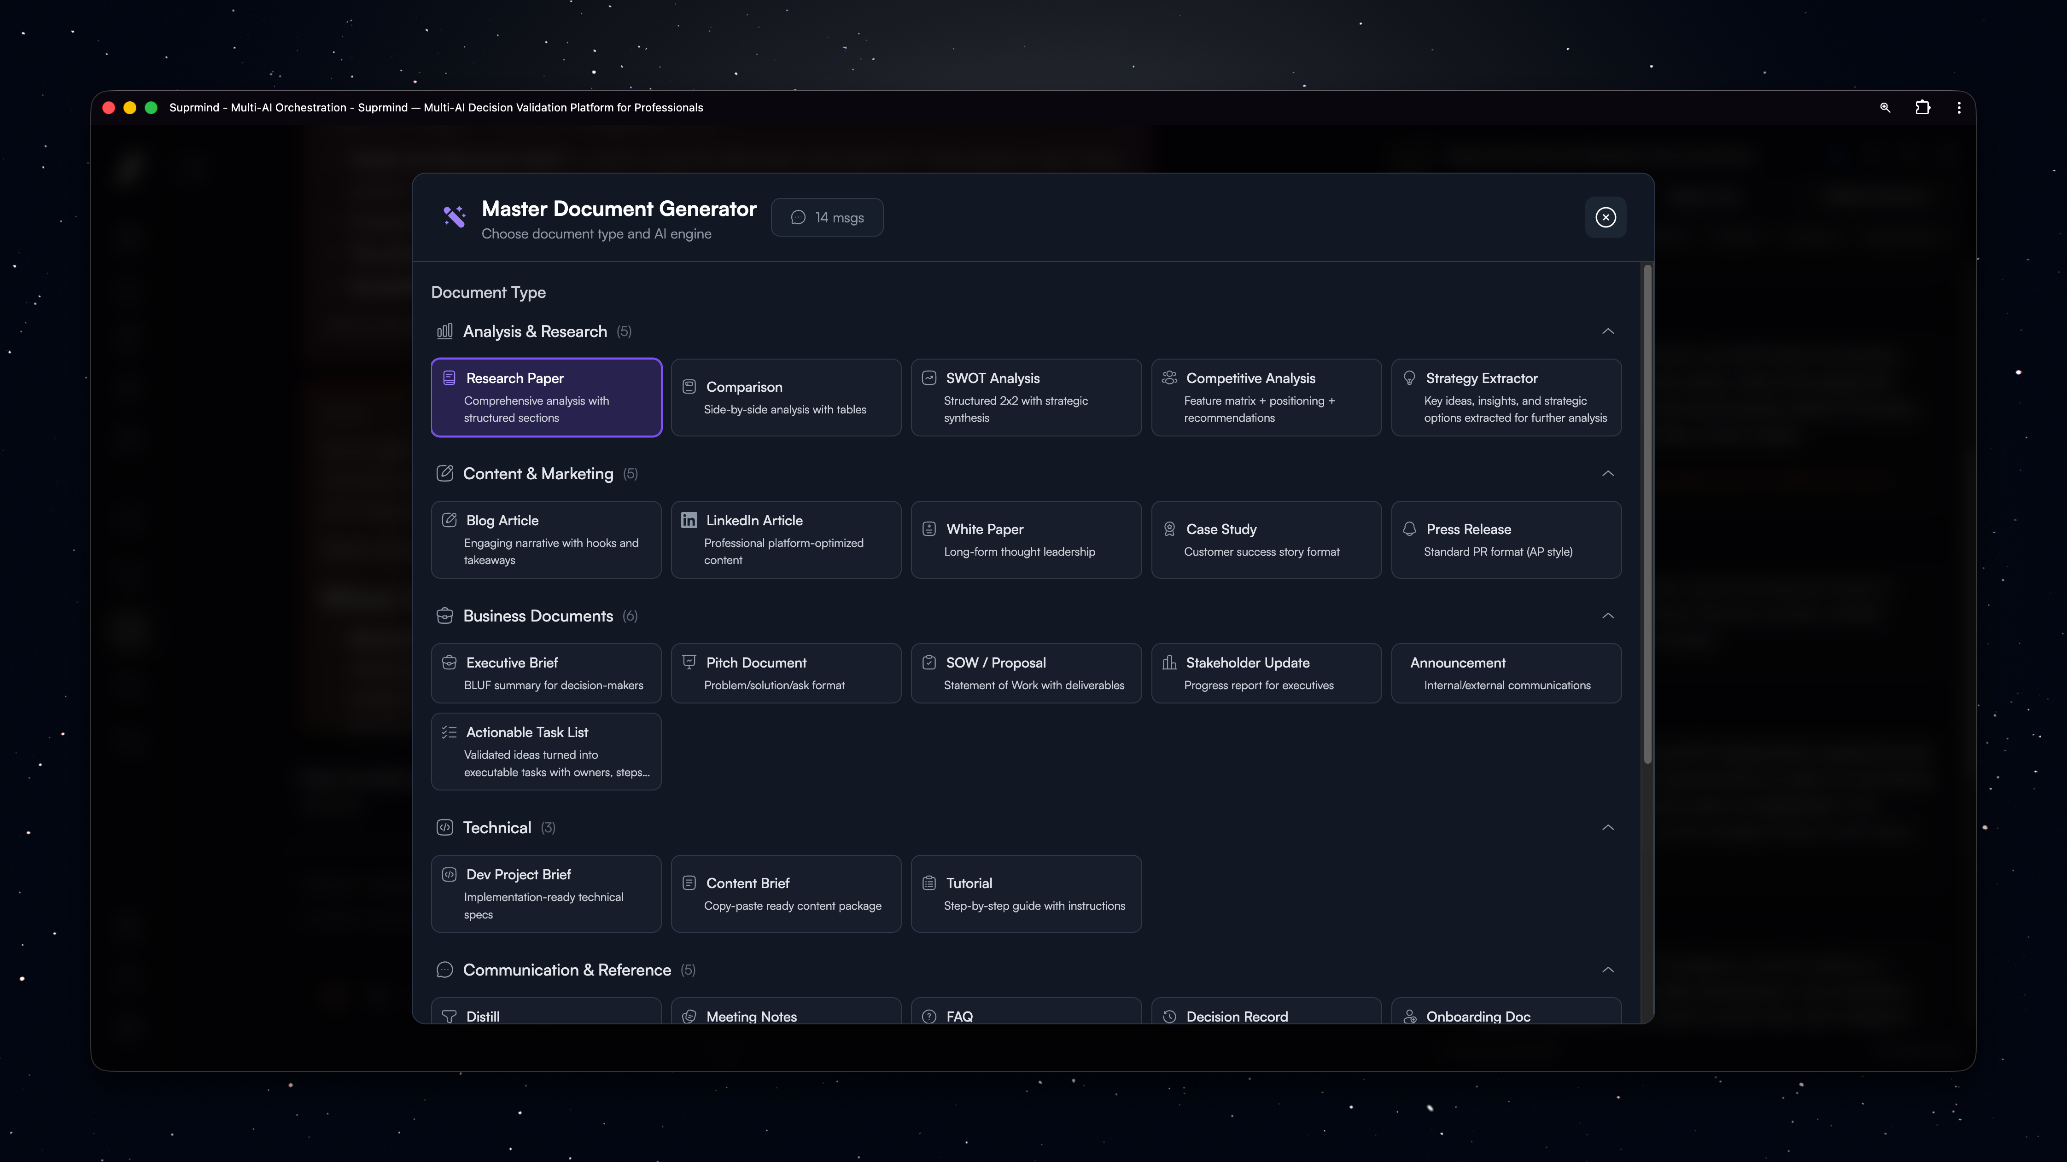Pick the Pitch Document card
Image resolution: width=2067 pixels, height=1162 pixels.
(x=786, y=673)
